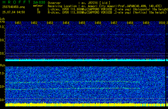168x109 pixels.
Task: Click the 0453 time marker
Action: [x=50, y=23]
